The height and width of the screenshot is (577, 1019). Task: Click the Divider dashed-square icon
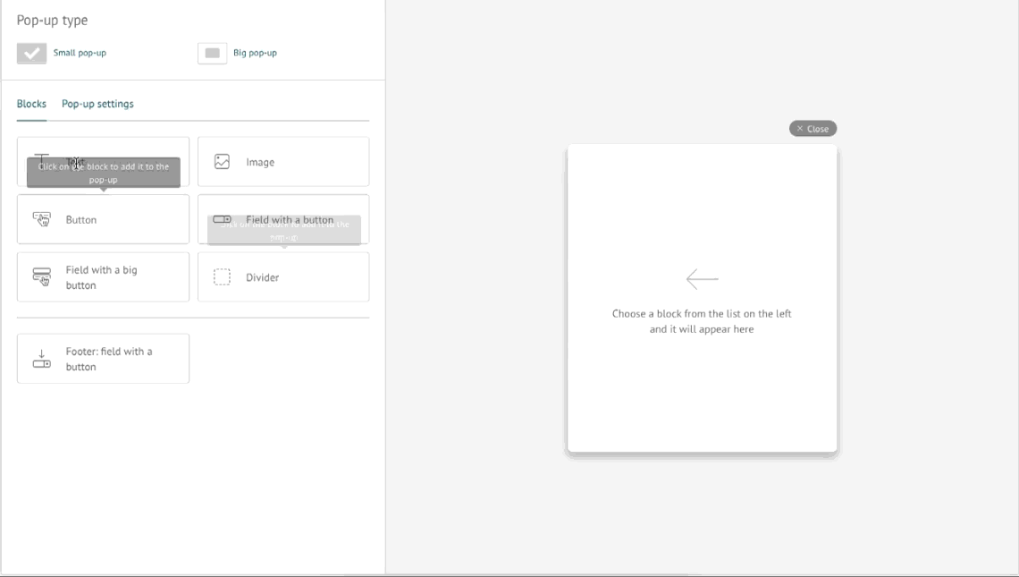[222, 276]
